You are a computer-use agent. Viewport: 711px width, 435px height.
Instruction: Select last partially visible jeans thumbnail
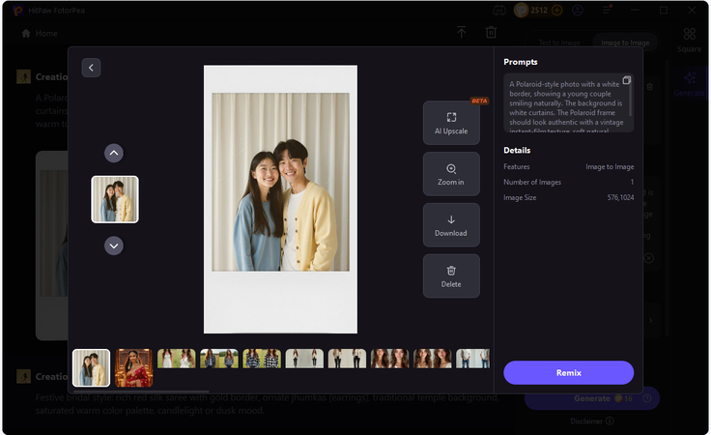(472, 359)
